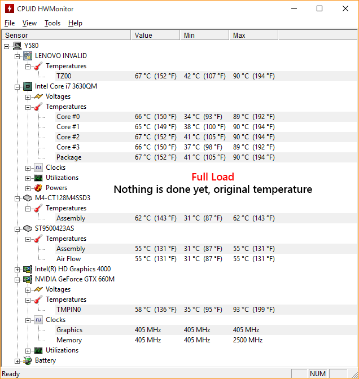
Task: Open the Help menu
Action: (x=75, y=23)
